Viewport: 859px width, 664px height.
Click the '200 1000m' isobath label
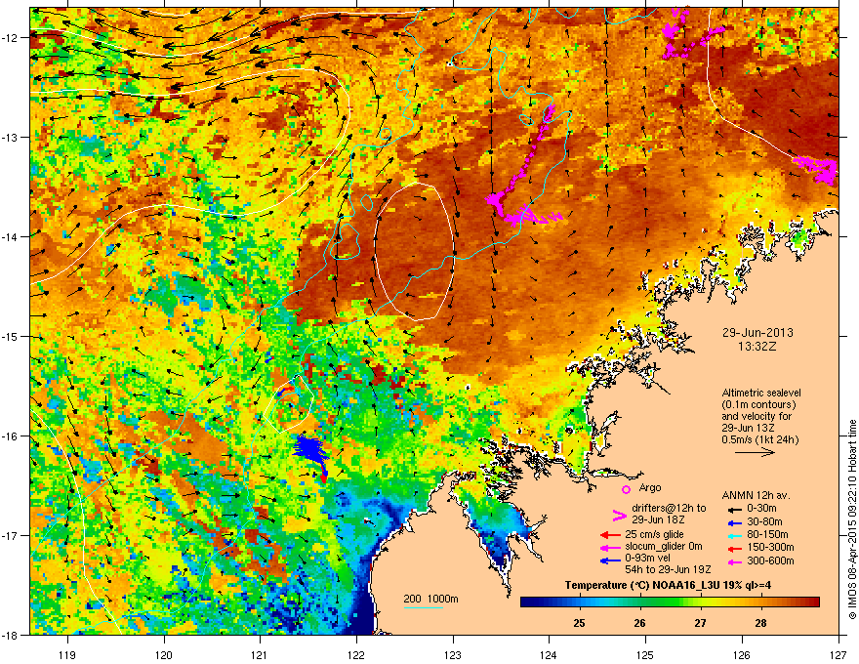430,599
